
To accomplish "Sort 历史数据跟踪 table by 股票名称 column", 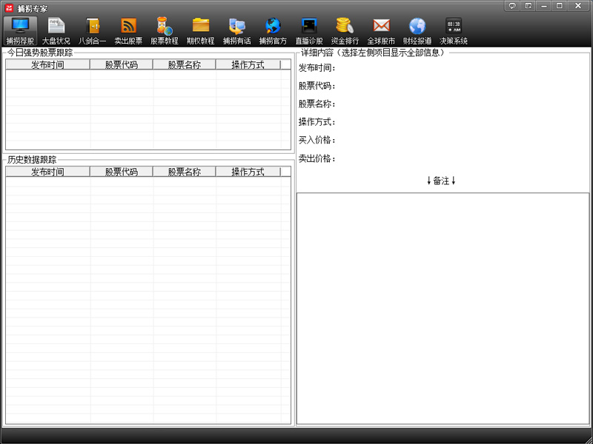I will [x=184, y=172].
